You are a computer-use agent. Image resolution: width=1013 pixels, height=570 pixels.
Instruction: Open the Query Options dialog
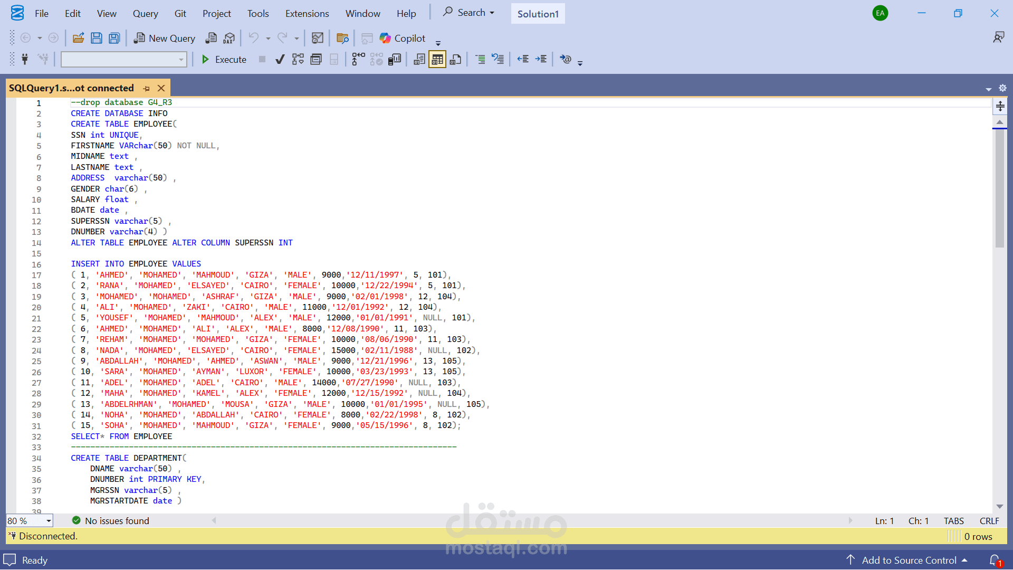click(x=316, y=59)
